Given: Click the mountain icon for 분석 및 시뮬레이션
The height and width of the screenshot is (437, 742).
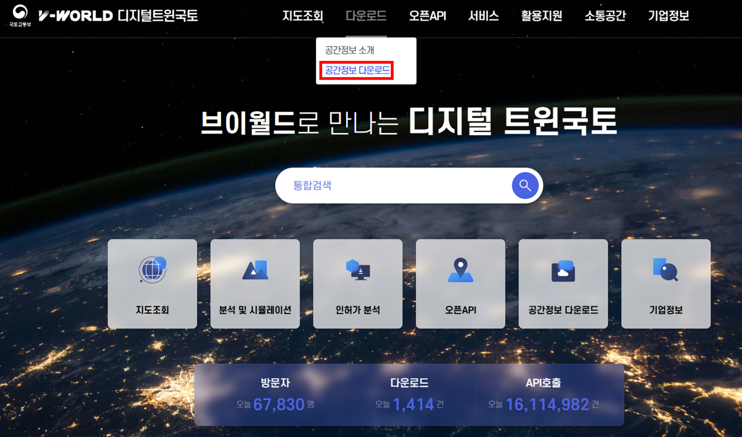Looking at the screenshot, I should pos(255,270).
